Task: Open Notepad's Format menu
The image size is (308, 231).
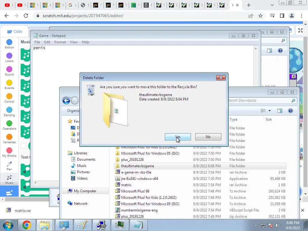Action: (x=60, y=42)
